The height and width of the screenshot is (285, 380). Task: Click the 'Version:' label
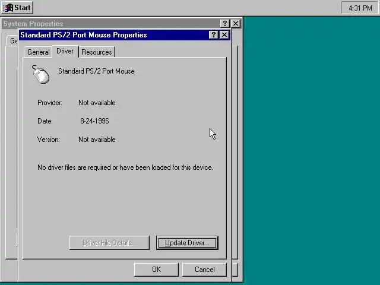[x=49, y=140]
